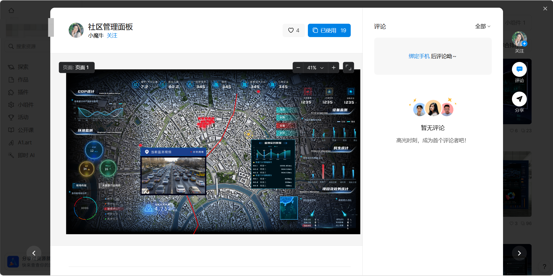Click the 搜索资源 search field
Screen dimensions: 553x276
coord(27,47)
